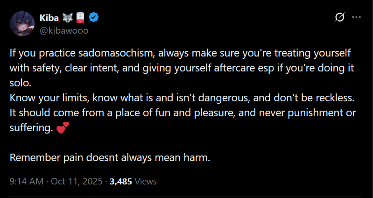Open the Grok explain-post icon
The image size is (373, 198).
(339, 17)
